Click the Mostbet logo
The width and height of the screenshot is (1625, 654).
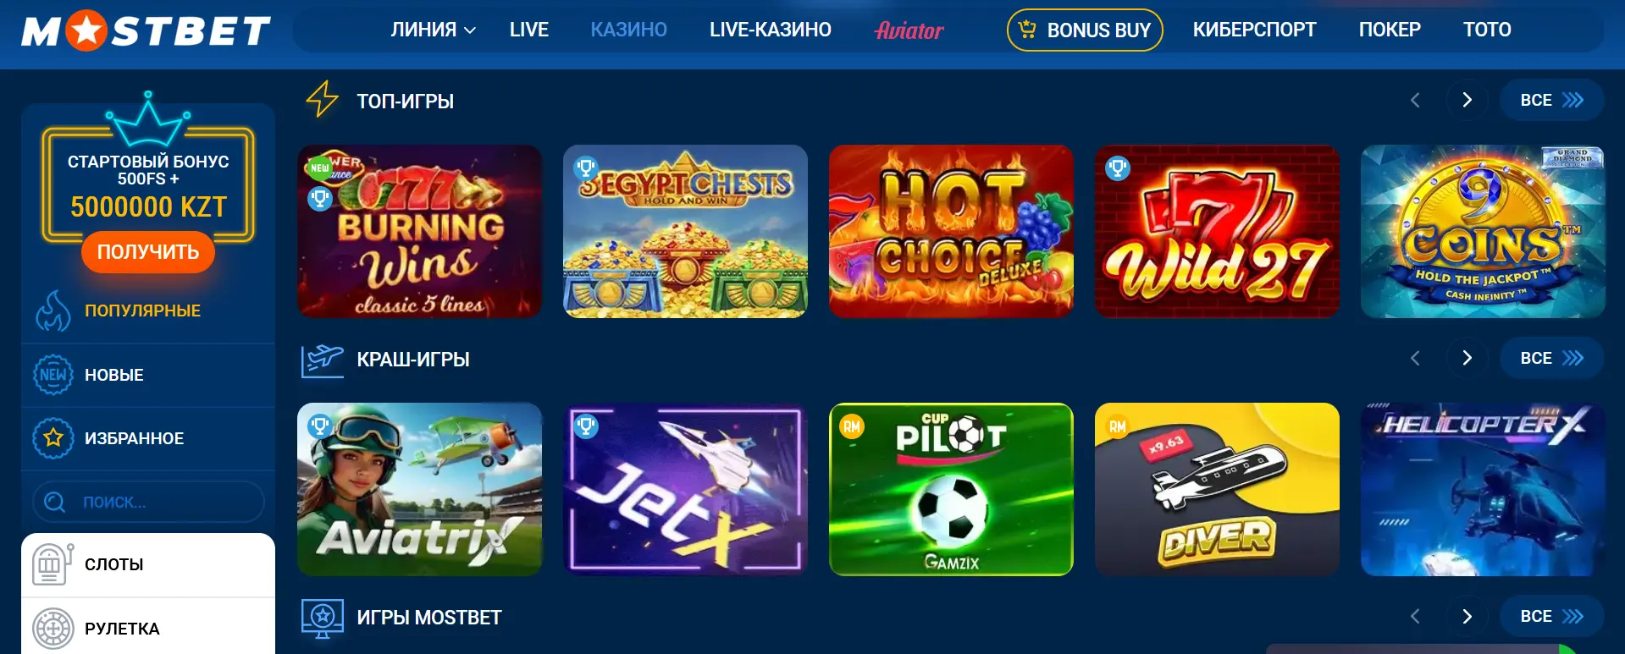[146, 31]
